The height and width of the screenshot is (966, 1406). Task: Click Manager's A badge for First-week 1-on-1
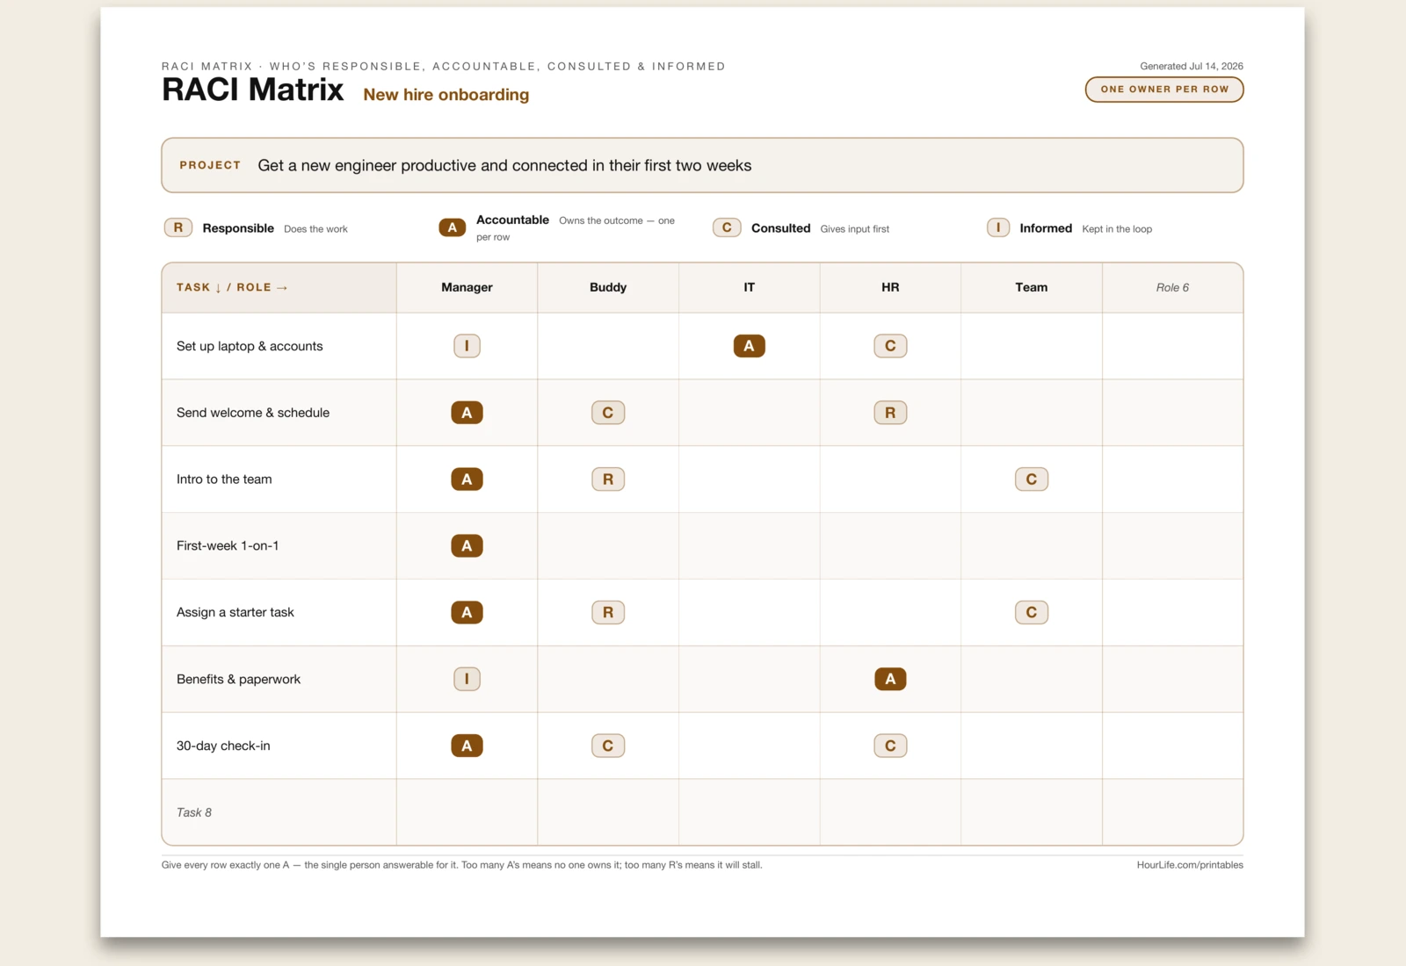[x=467, y=546]
